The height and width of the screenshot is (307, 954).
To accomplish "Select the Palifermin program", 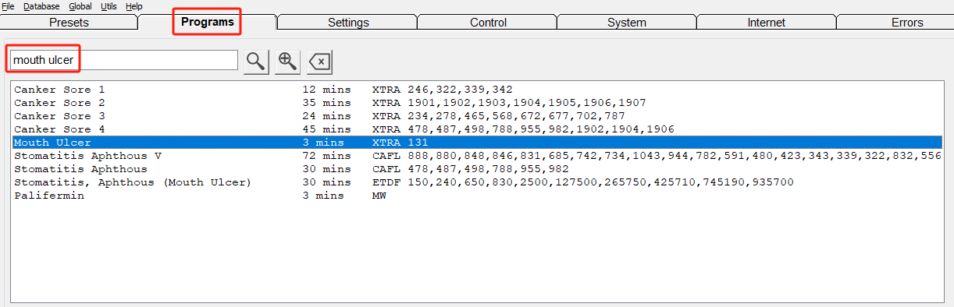I will 477,196.
